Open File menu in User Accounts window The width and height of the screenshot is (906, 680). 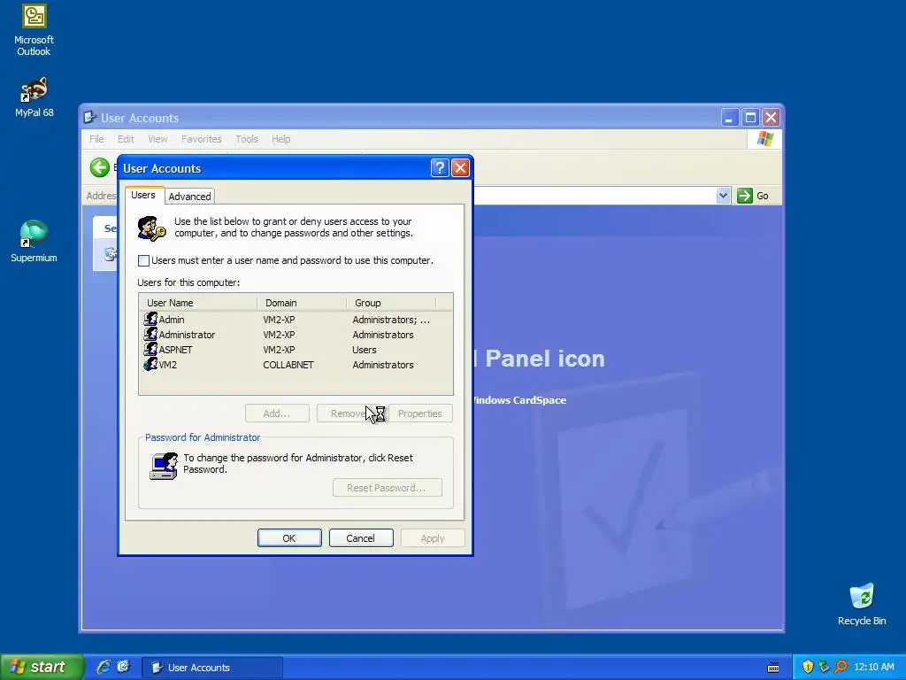point(96,139)
